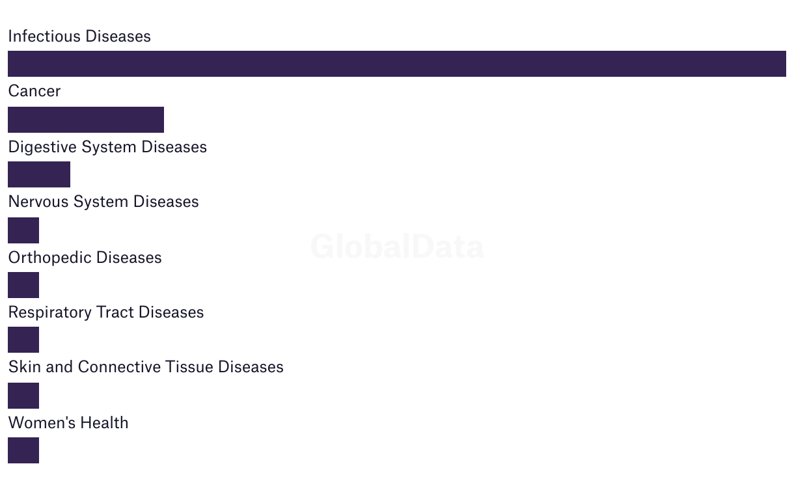The height and width of the screenshot is (492, 794).
Task: Click the Infectious Diseases label
Action: point(79,36)
